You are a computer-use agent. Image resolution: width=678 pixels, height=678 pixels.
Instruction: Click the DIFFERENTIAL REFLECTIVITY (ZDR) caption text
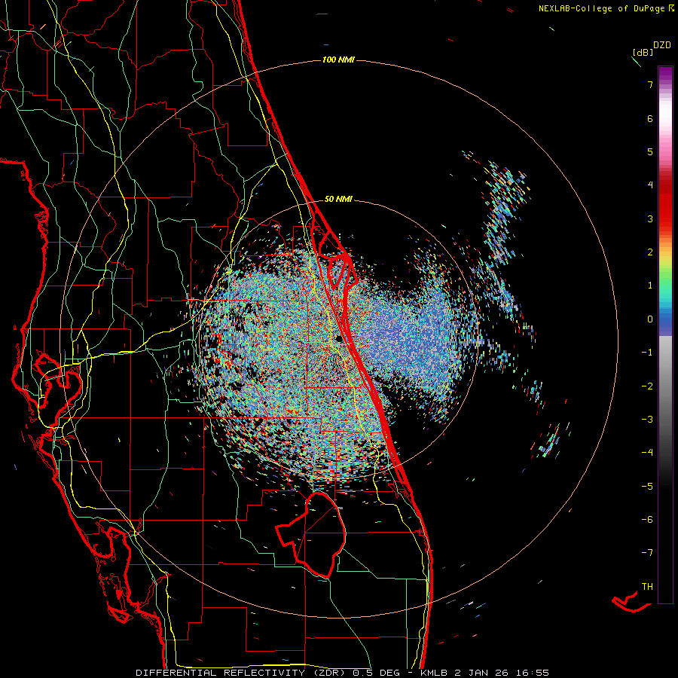tap(241, 673)
